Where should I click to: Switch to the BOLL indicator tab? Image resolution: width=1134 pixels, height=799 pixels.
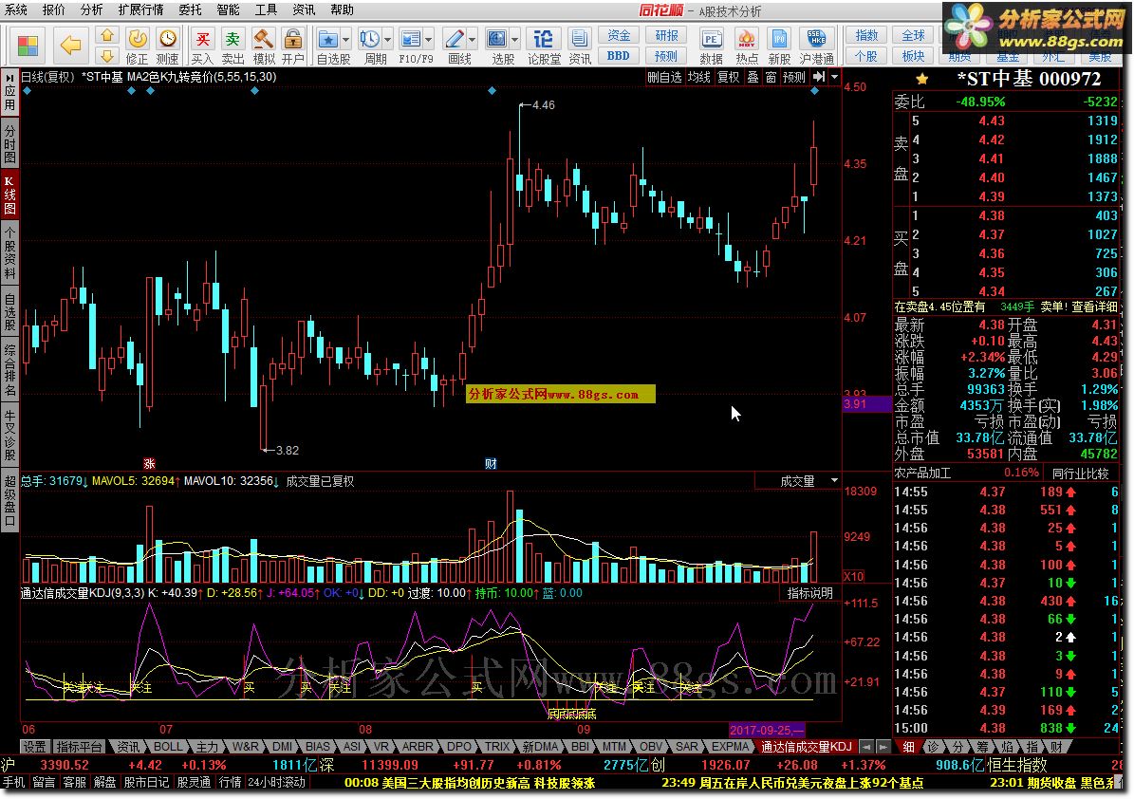pos(169,746)
